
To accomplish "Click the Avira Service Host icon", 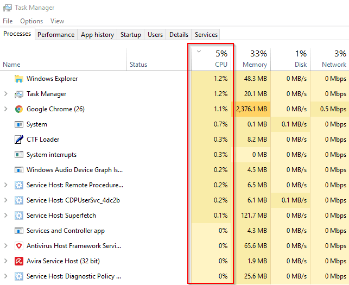I will click(x=19, y=261).
